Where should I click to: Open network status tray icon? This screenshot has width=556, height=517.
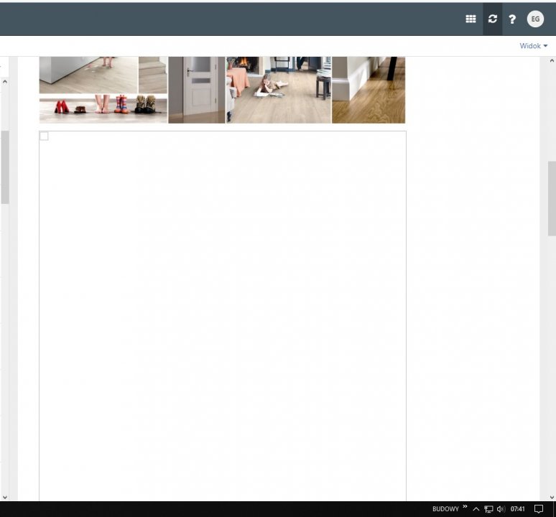pos(488,509)
